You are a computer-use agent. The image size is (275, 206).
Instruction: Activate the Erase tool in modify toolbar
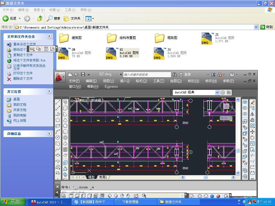252,102
